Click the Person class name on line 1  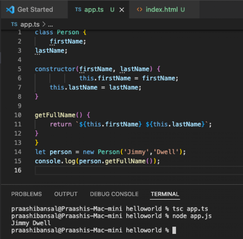[x=68, y=32]
